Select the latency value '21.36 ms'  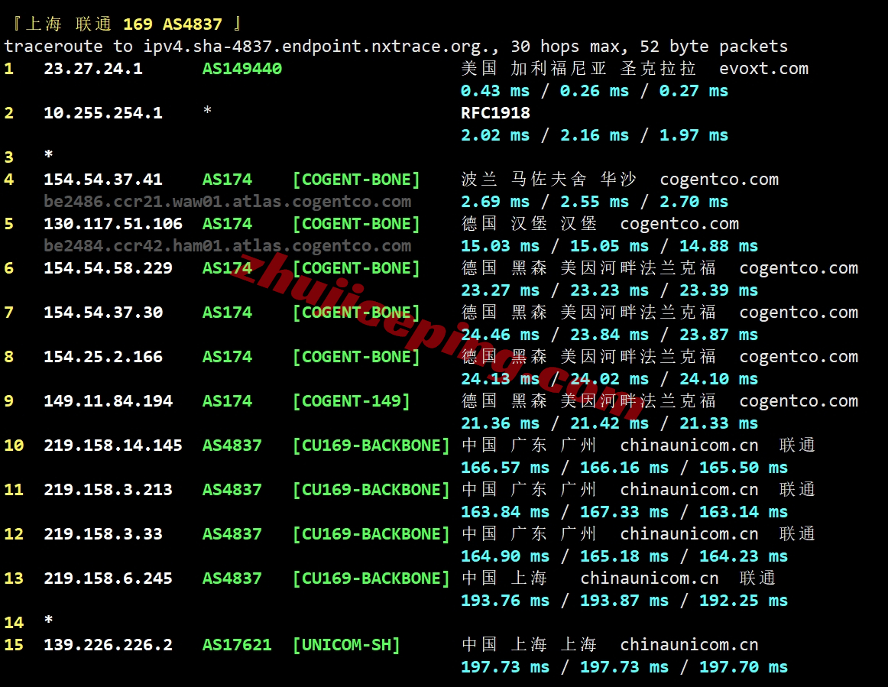[500, 423]
